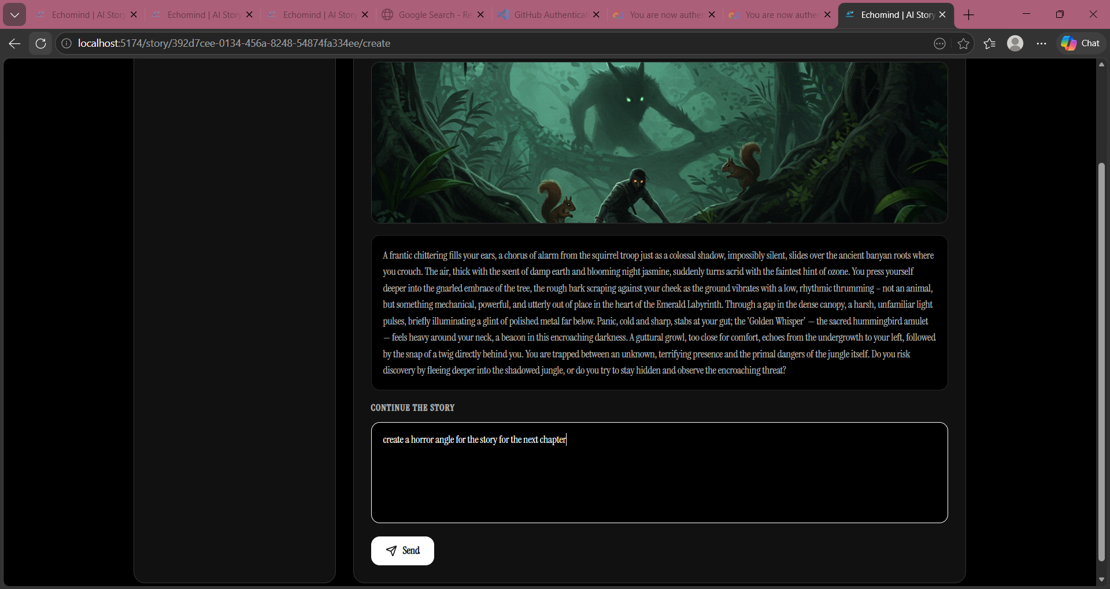Open favorites list icon
The height and width of the screenshot is (589, 1110).
[x=989, y=43]
